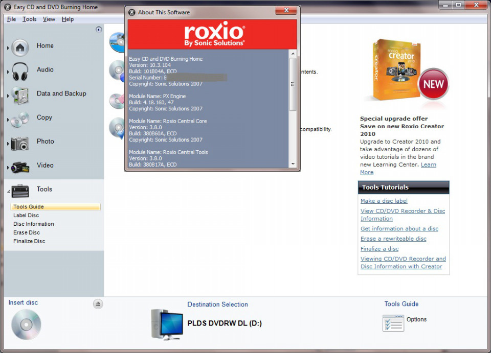Open the Help menu
This screenshot has height=353, width=491.
[x=68, y=19]
